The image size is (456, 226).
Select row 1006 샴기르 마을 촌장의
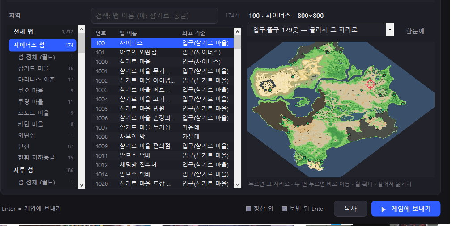(x=162, y=118)
